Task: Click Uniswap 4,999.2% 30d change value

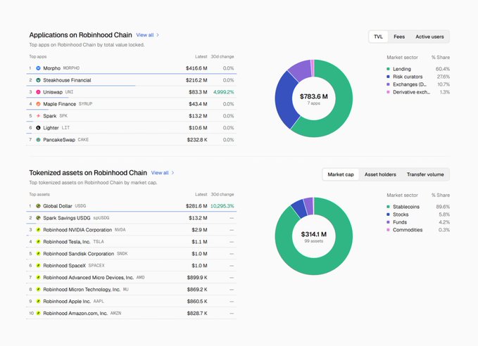Action: pyautogui.click(x=223, y=92)
